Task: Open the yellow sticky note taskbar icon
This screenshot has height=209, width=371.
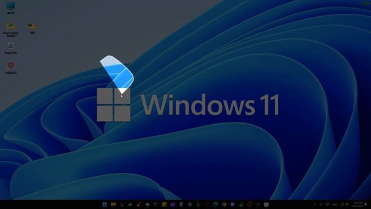Action: [165, 204]
